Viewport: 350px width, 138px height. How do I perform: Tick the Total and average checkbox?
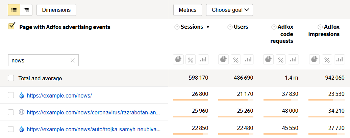point(11,78)
